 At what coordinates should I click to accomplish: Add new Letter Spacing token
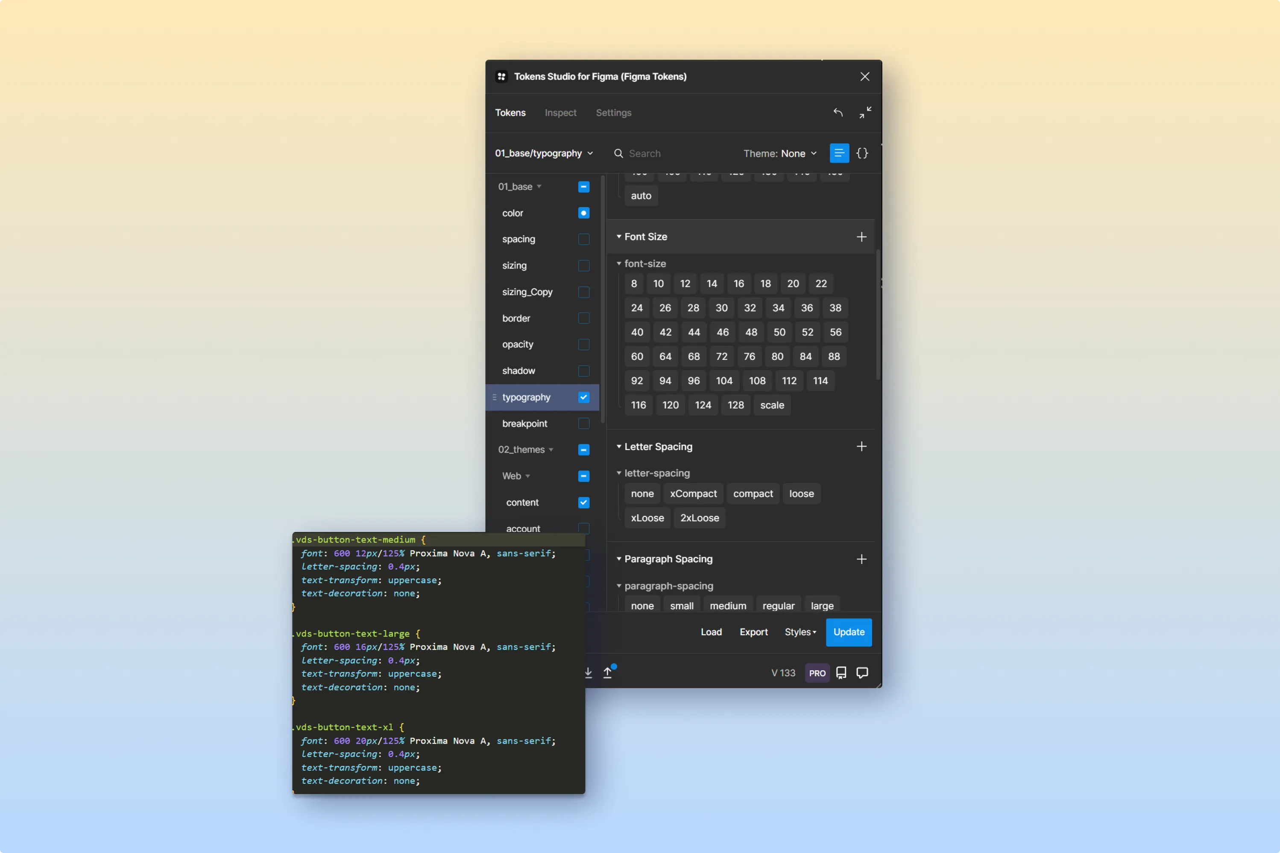861,447
